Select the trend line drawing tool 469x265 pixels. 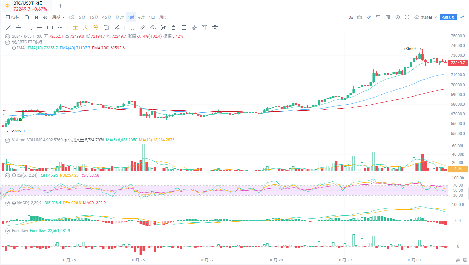(8, 28)
